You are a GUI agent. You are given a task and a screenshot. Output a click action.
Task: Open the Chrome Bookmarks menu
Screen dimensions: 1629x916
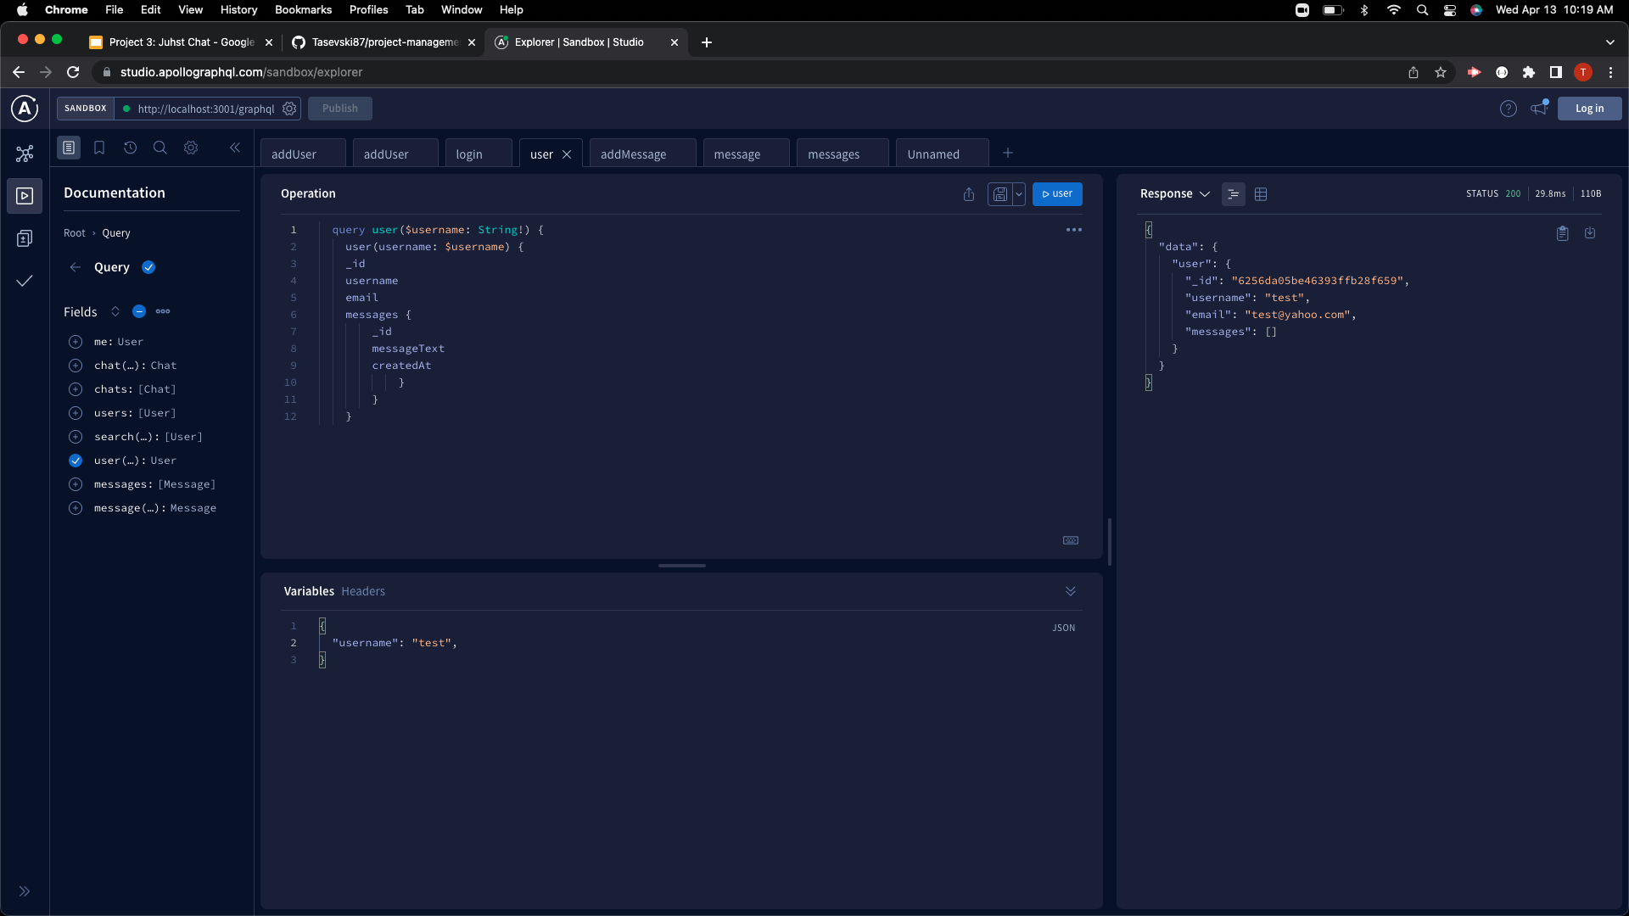pyautogui.click(x=303, y=9)
